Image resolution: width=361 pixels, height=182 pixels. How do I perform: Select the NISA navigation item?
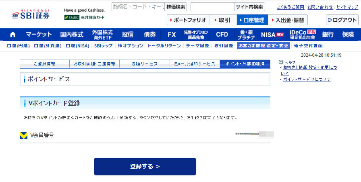[x=272, y=35]
